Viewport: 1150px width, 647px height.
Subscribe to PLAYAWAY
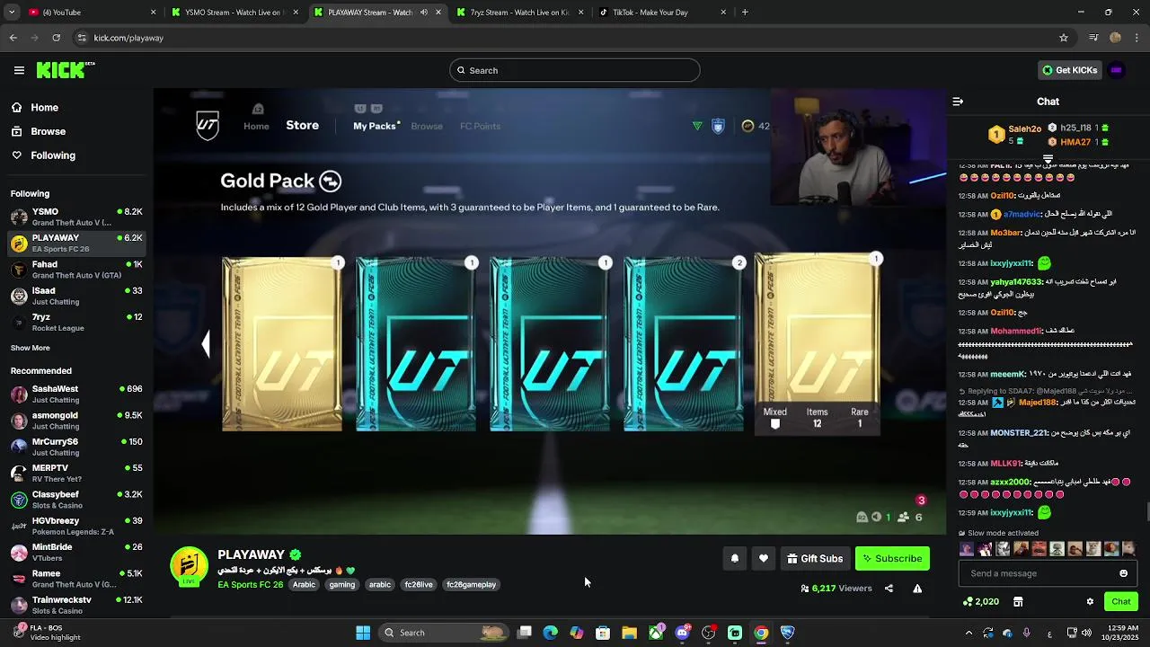point(892,559)
